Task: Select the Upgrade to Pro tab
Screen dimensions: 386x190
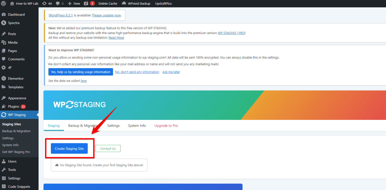Action: coord(166,126)
